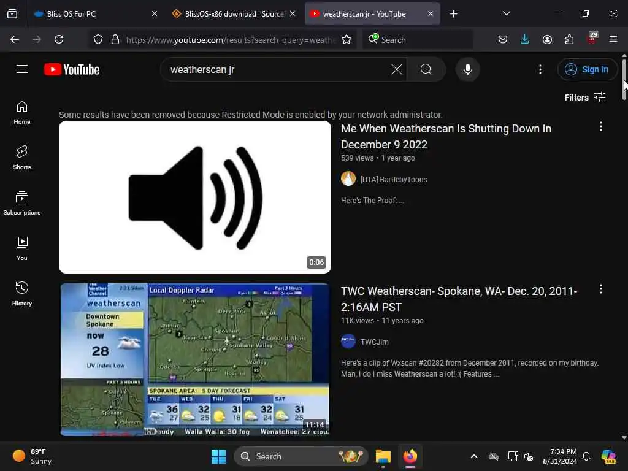The image size is (628, 471).
Task: Click BartlebyToons channel avatar
Action: coord(348,178)
